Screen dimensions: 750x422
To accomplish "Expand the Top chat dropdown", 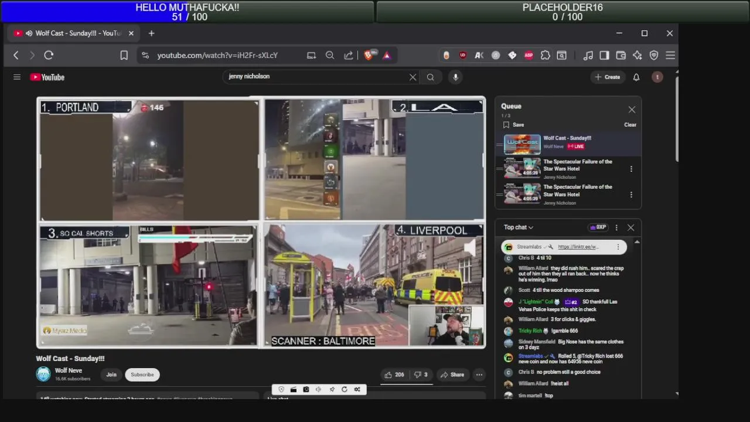I will click(x=519, y=227).
